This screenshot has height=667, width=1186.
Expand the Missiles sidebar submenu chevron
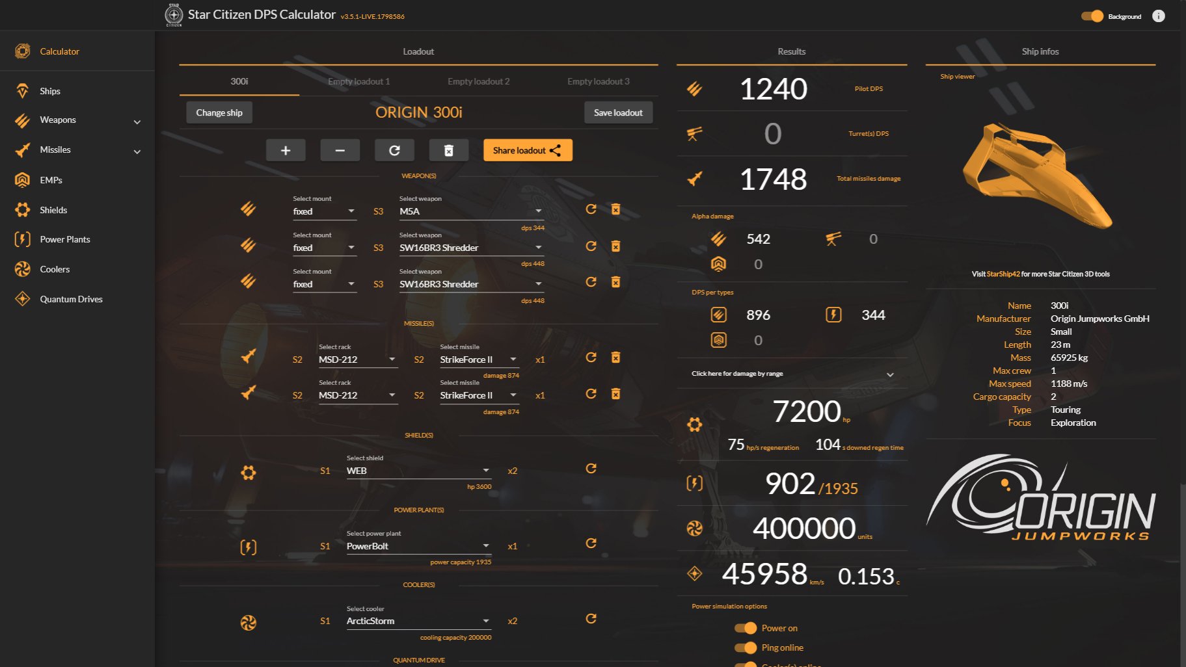(137, 151)
